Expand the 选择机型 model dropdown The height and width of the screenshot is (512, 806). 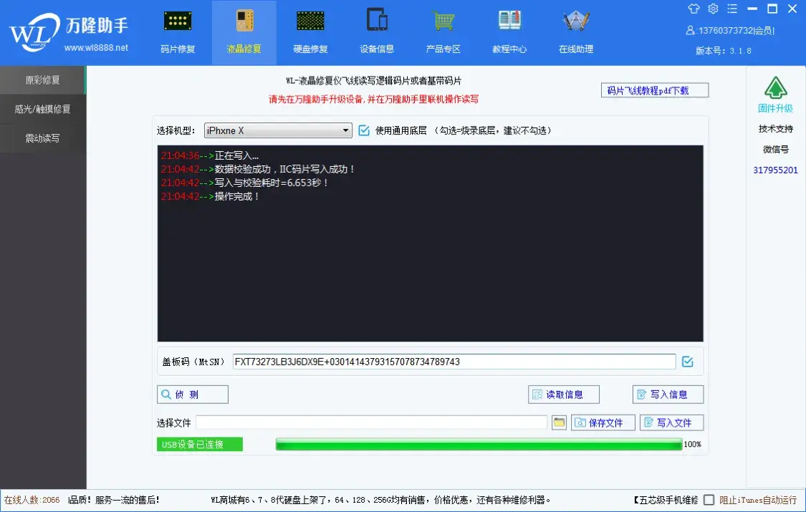pos(346,130)
